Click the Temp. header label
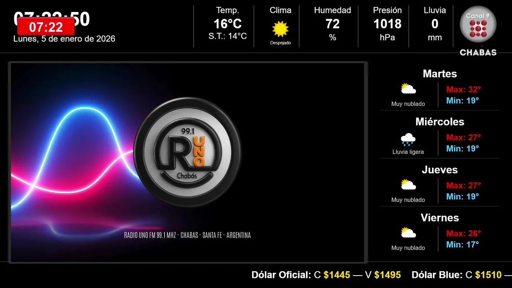This screenshot has width=512, height=288. [228, 10]
